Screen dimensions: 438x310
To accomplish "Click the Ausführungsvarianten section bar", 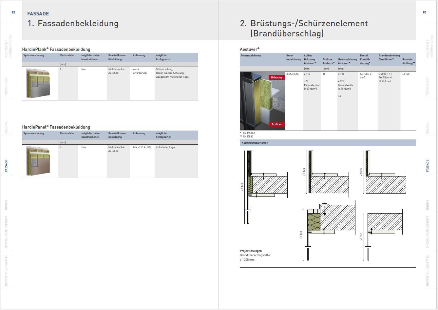I will tap(328, 143).
